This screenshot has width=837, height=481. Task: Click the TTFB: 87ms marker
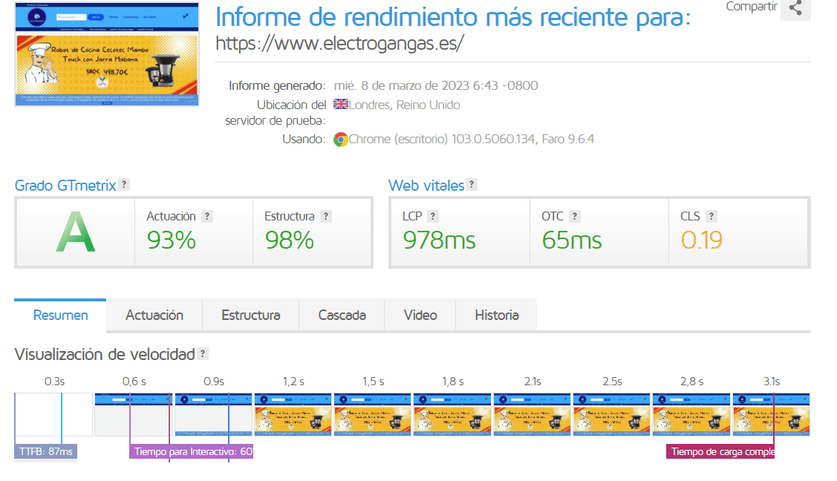[x=46, y=451]
